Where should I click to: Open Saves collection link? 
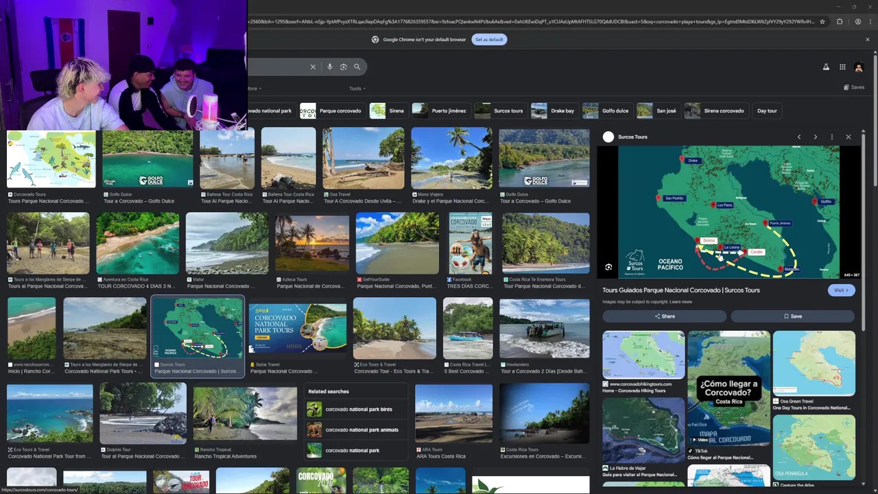coord(854,88)
